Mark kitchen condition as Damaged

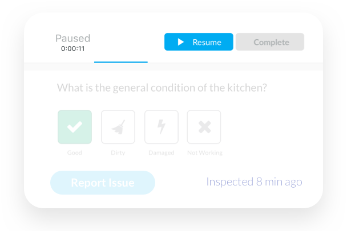point(162,127)
